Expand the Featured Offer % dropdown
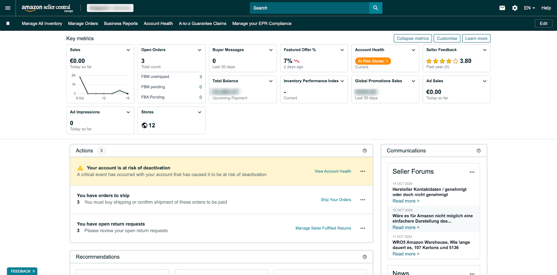This screenshot has width=557, height=275. pos(342,50)
